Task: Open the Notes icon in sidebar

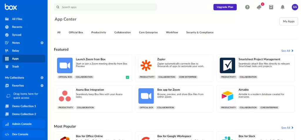Action: tap(7, 43)
